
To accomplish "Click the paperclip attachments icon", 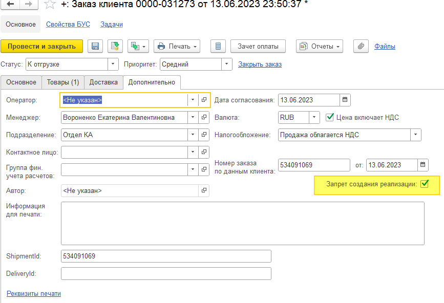I will (x=361, y=47).
